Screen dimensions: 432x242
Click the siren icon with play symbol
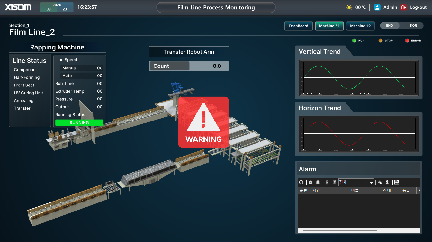[x=310, y=182]
